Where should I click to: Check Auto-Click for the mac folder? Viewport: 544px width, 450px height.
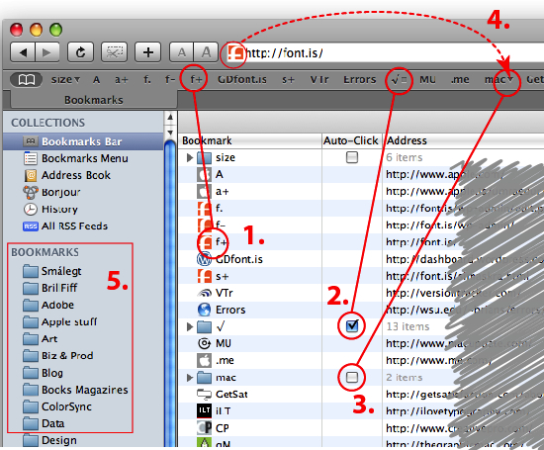point(352,377)
